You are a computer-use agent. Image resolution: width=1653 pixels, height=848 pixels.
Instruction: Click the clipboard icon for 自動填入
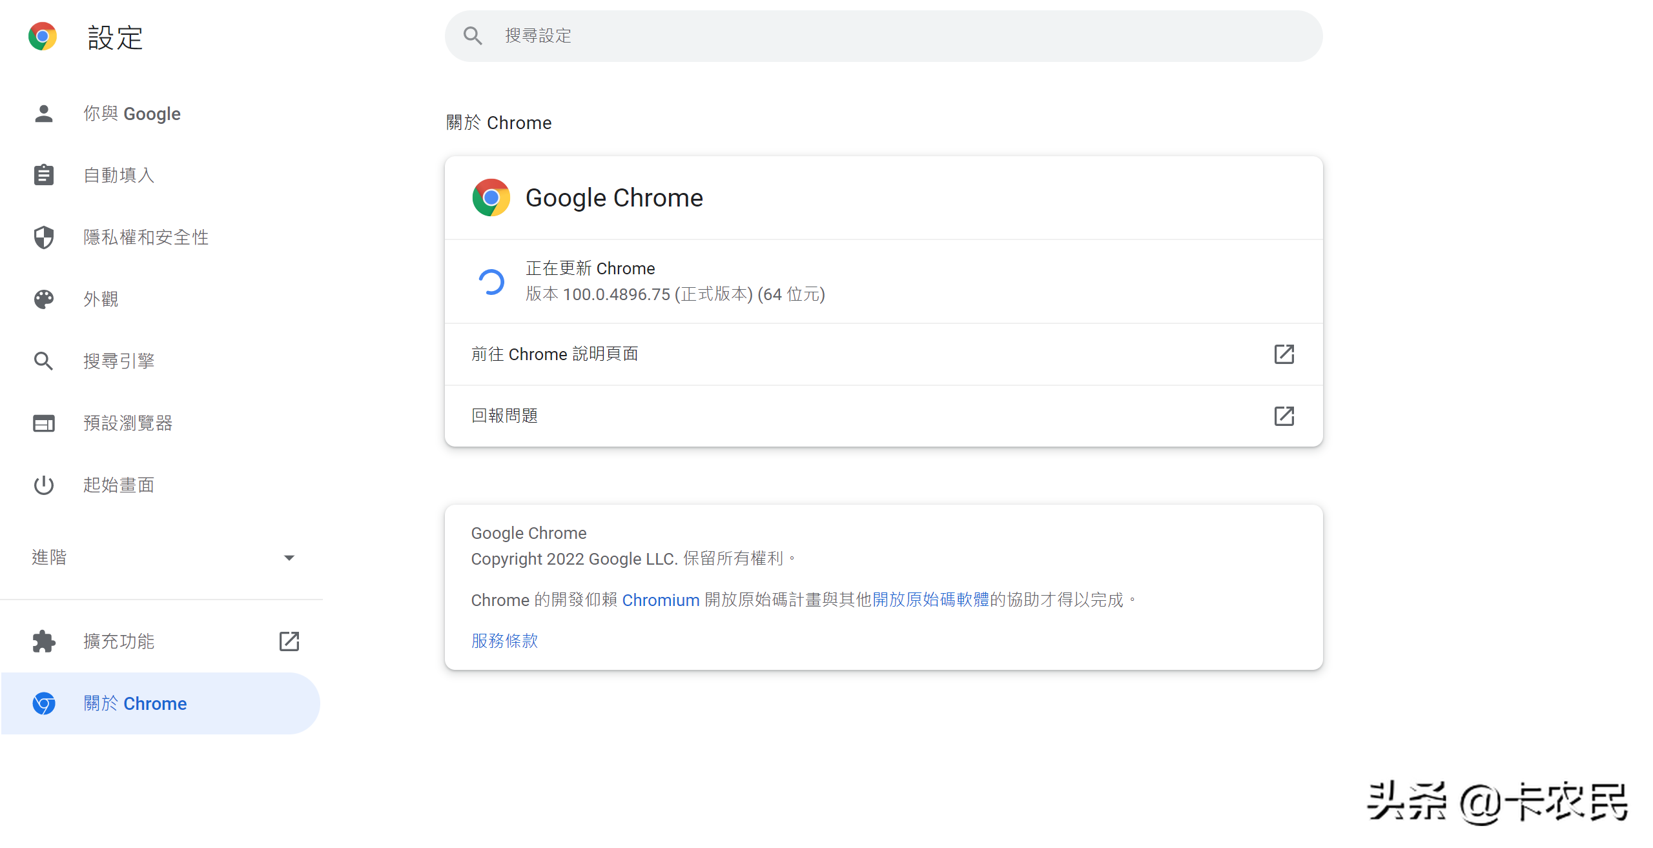click(x=44, y=175)
